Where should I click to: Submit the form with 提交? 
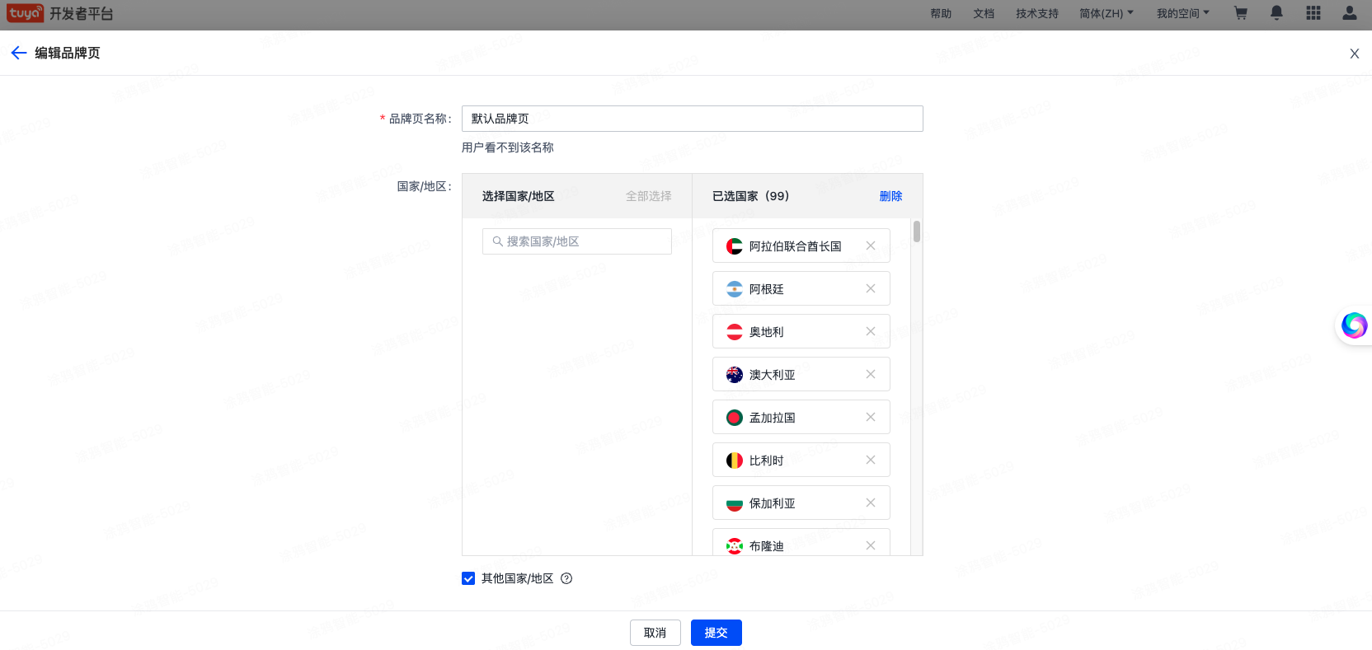(717, 633)
